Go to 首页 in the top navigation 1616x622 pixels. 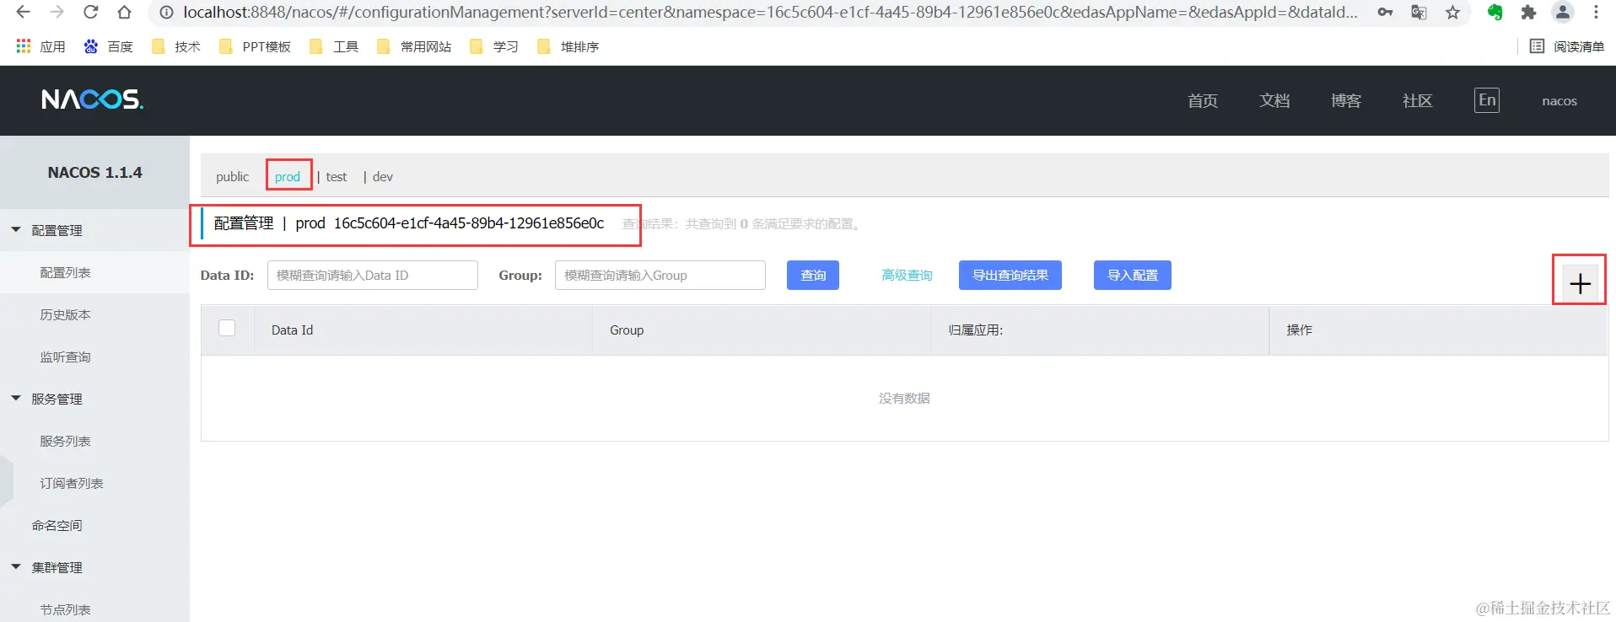(x=1203, y=101)
